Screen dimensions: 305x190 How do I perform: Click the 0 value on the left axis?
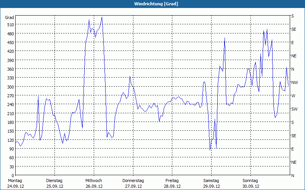[x=13, y=176]
